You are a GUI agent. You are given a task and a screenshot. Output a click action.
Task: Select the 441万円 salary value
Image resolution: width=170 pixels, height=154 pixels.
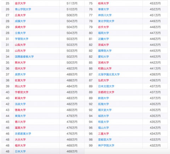pyautogui.click(x=155, y=68)
